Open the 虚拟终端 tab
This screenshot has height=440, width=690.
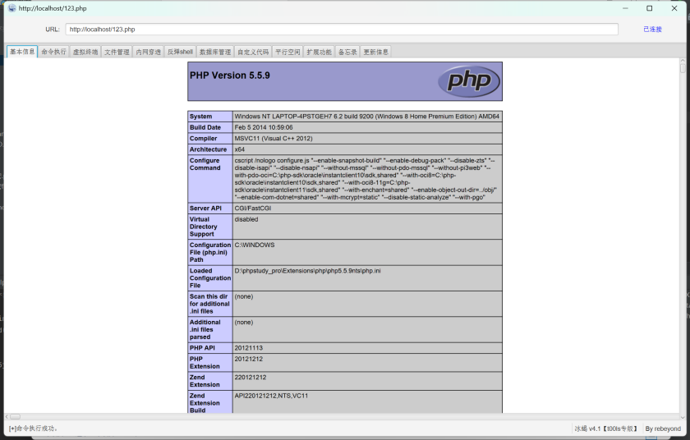pyautogui.click(x=85, y=52)
